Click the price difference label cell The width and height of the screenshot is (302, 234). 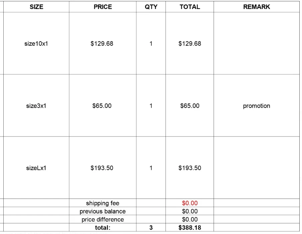[x=103, y=220]
